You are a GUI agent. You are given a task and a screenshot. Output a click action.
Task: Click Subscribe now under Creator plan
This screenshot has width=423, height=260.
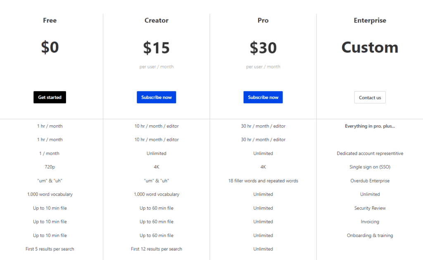coord(156,97)
